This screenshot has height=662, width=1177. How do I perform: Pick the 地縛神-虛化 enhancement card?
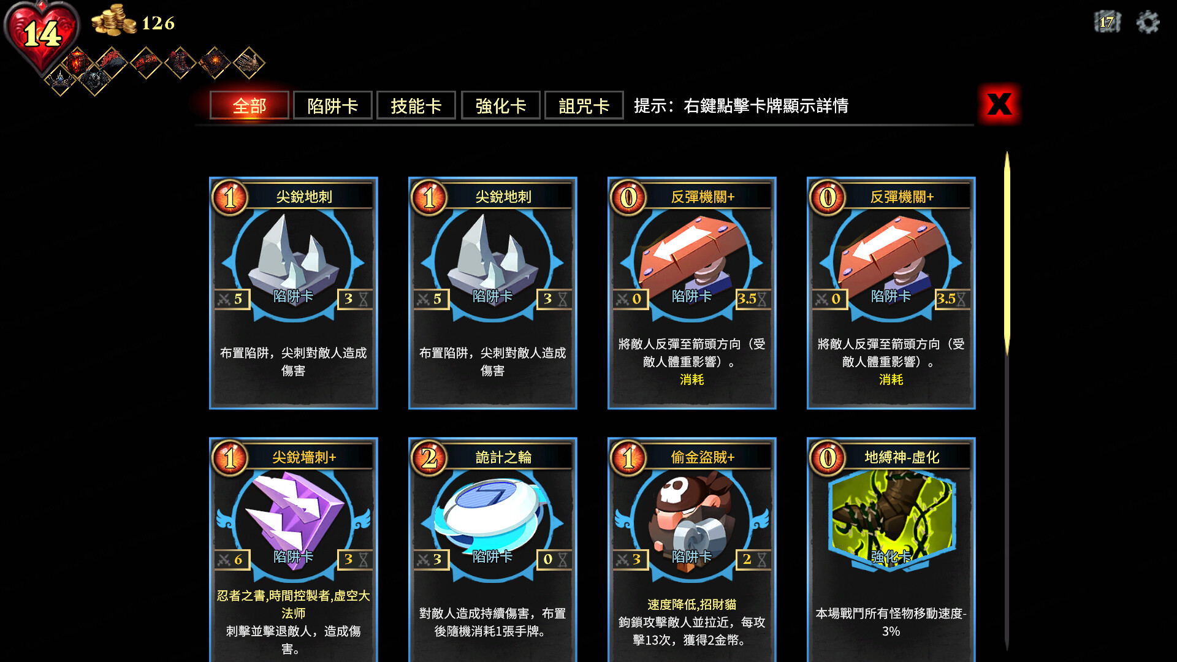[891, 550]
